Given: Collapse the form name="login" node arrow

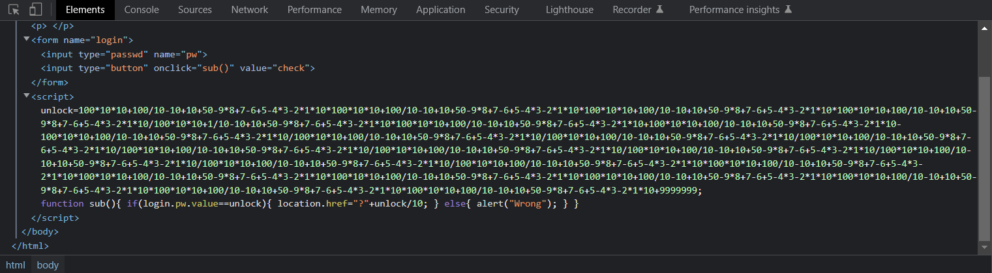Looking at the screenshot, I should pos(26,40).
